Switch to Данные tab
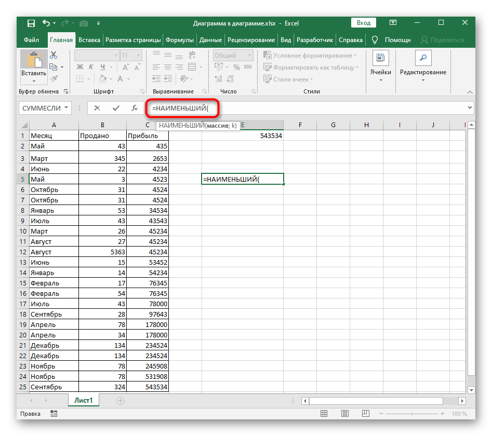This screenshot has width=492, height=436. click(210, 40)
